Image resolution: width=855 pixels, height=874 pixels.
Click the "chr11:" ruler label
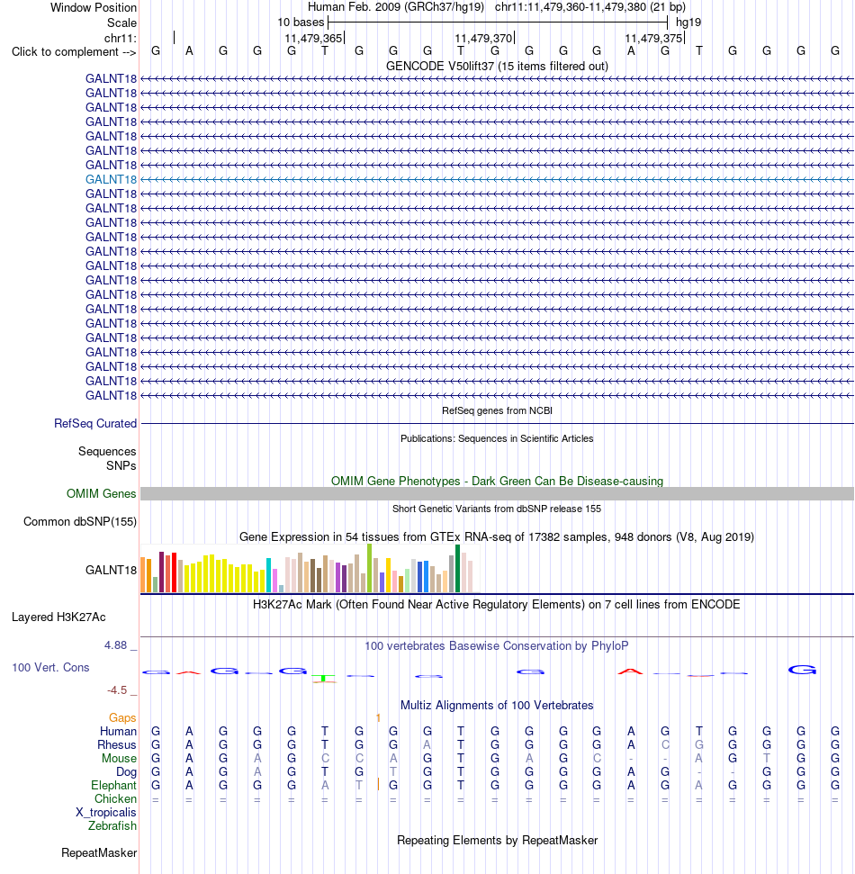[x=120, y=38]
